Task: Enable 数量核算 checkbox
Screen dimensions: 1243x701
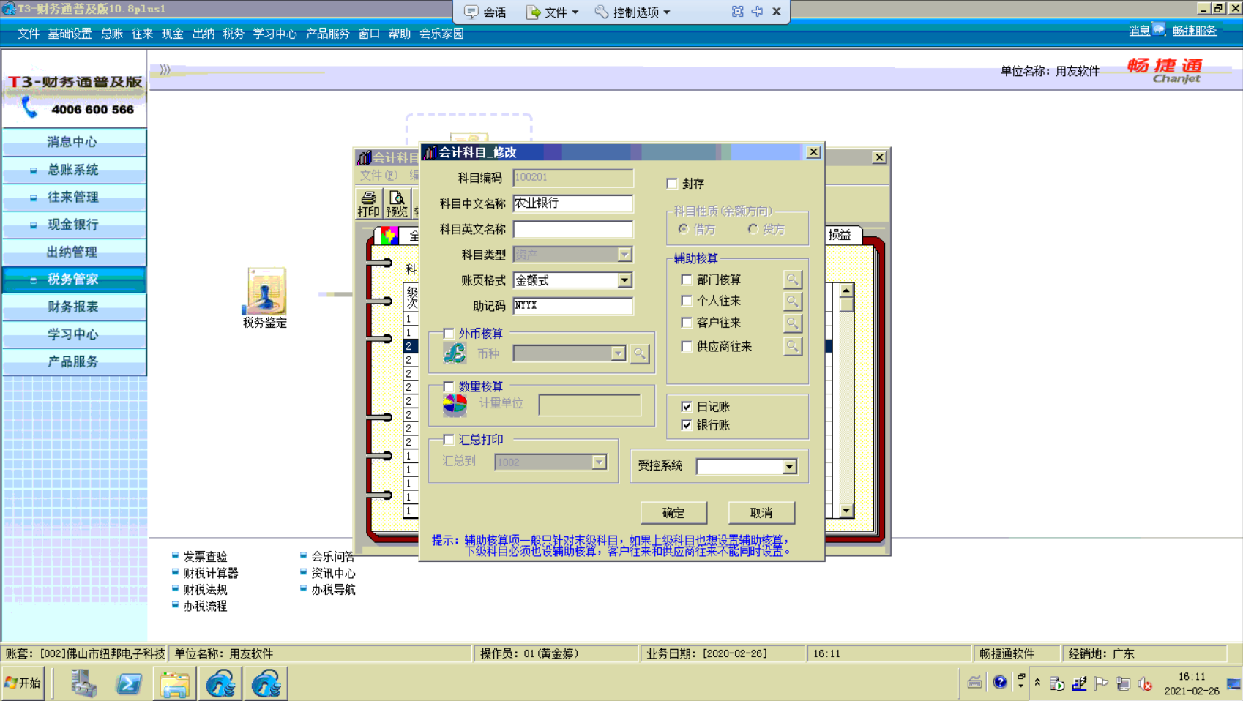Action: tap(449, 386)
